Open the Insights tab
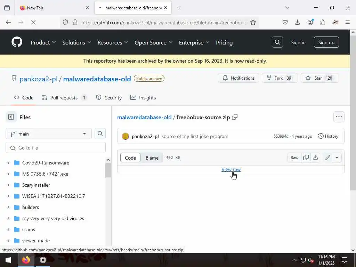 [x=143, y=98]
